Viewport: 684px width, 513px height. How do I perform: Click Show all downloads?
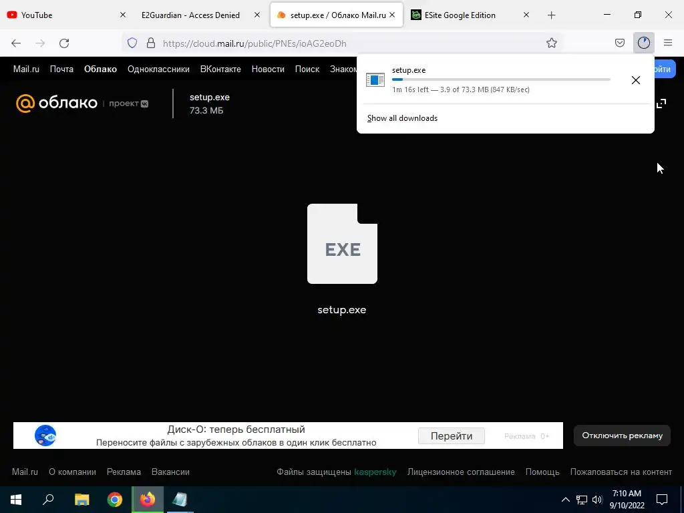pyautogui.click(x=402, y=118)
